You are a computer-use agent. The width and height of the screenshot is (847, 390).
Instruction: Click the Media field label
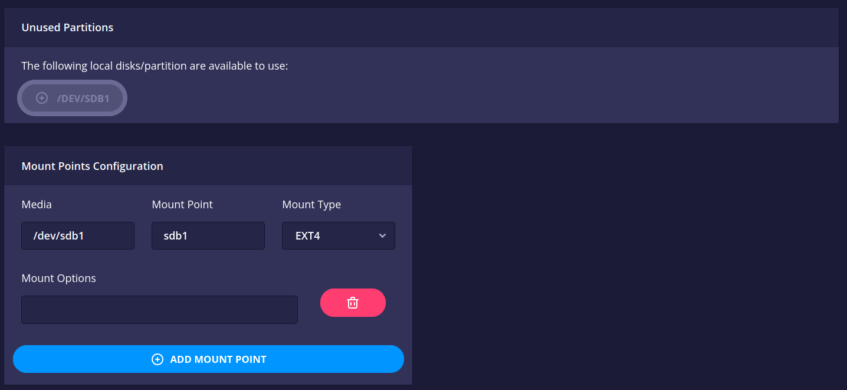click(37, 205)
